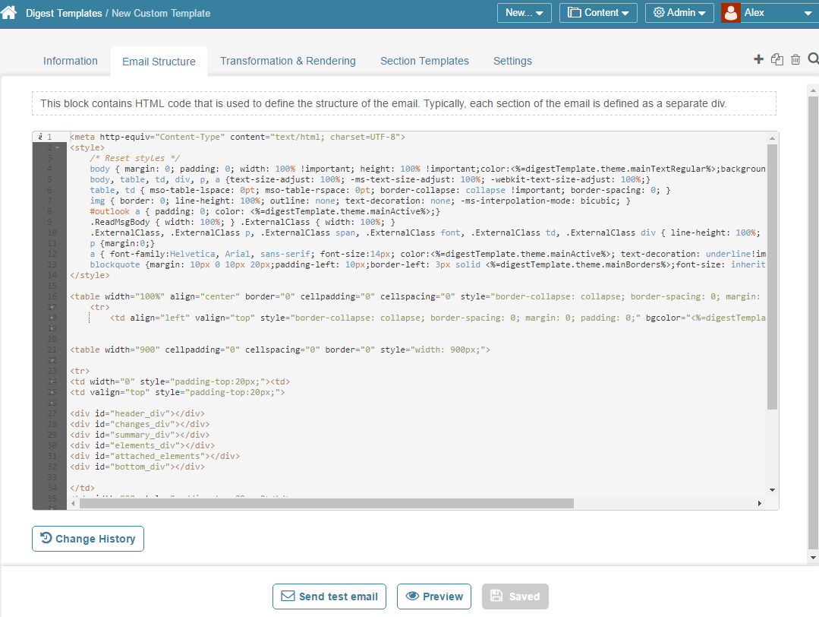Collapse the style block fold arrow on line 2
The image size is (819, 617).
[57, 147]
